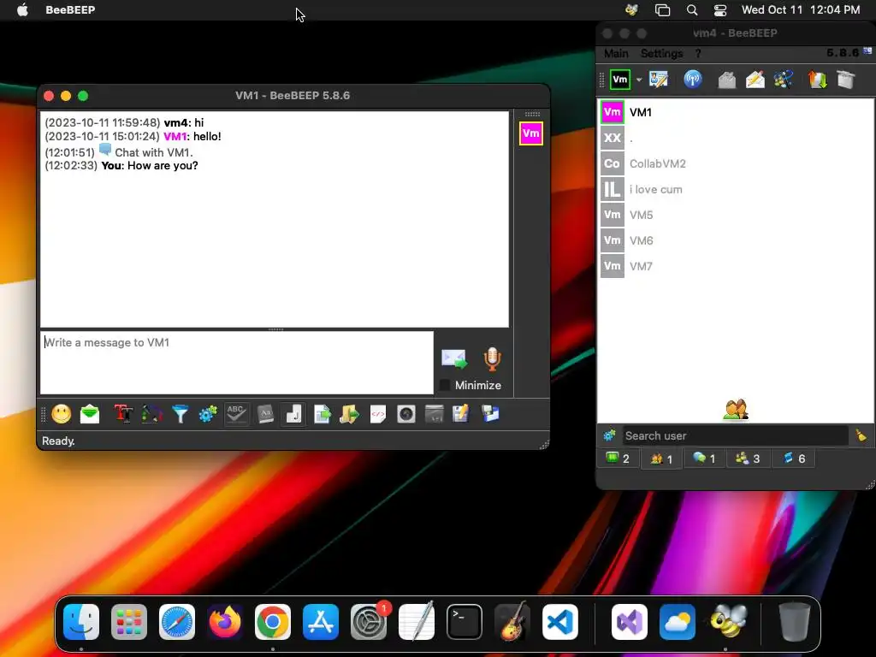The height and width of the screenshot is (657, 876).
Task: Click the green-bordered Vm status avatar button
Action: (x=620, y=80)
